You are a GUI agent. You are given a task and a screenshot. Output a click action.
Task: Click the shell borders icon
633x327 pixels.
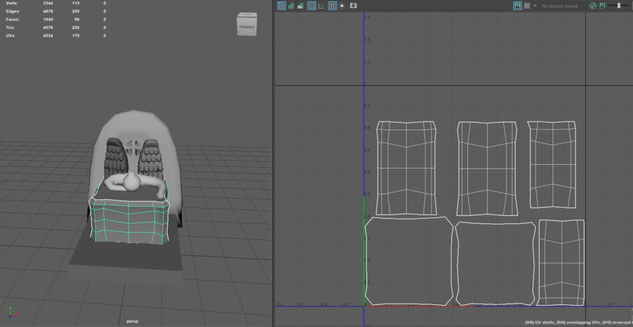(x=321, y=6)
